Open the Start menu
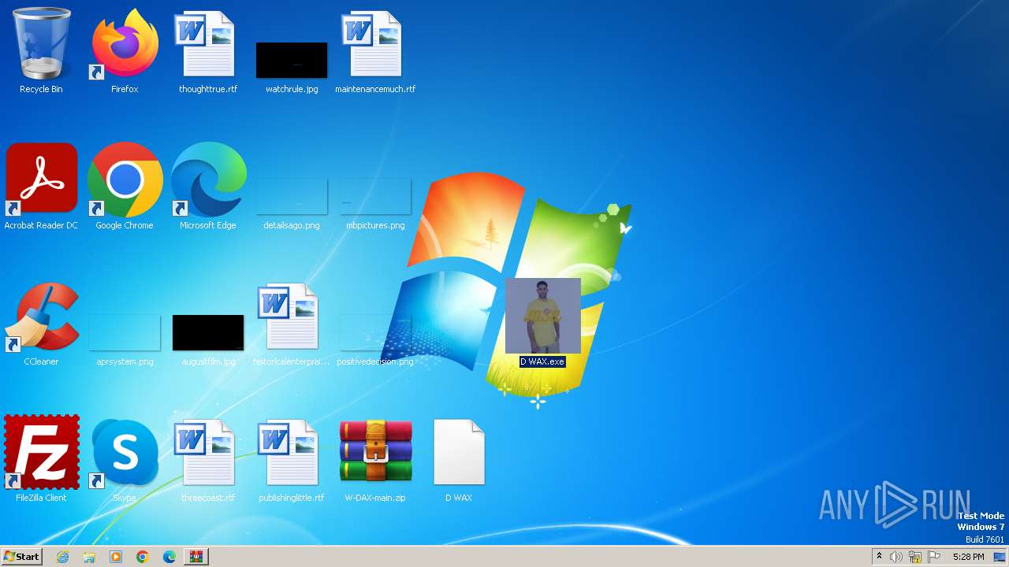Image resolution: width=1009 pixels, height=567 pixels. pyautogui.click(x=21, y=557)
